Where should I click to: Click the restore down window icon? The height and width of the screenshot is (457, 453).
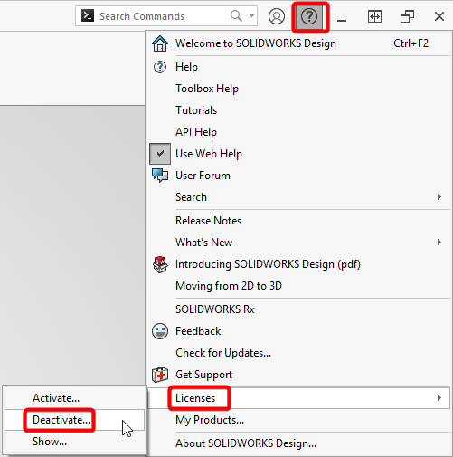[407, 16]
